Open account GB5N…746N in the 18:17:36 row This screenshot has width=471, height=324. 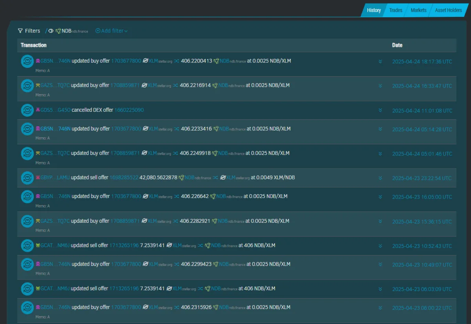coord(55,61)
